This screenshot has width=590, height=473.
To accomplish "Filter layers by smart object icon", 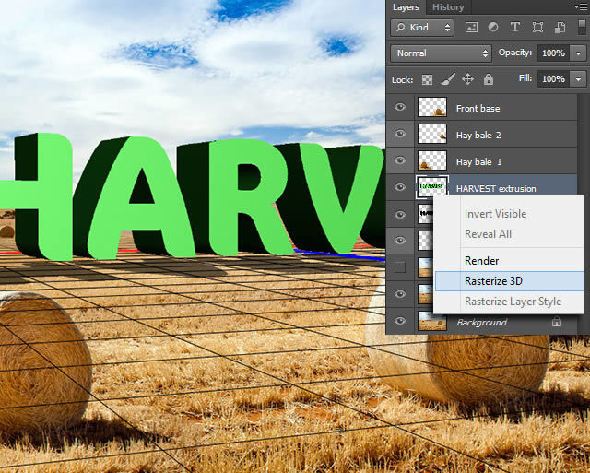I will click(x=560, y=27).
